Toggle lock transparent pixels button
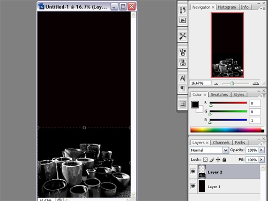This screenshot has height=201, width=268. [205, 160]
